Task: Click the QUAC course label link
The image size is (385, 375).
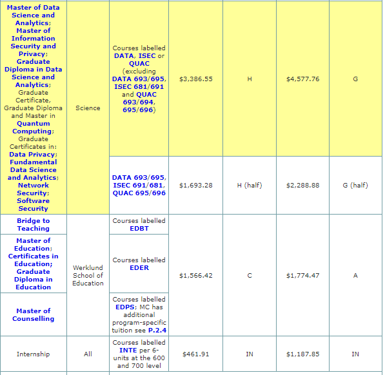Action: [139, 64]
